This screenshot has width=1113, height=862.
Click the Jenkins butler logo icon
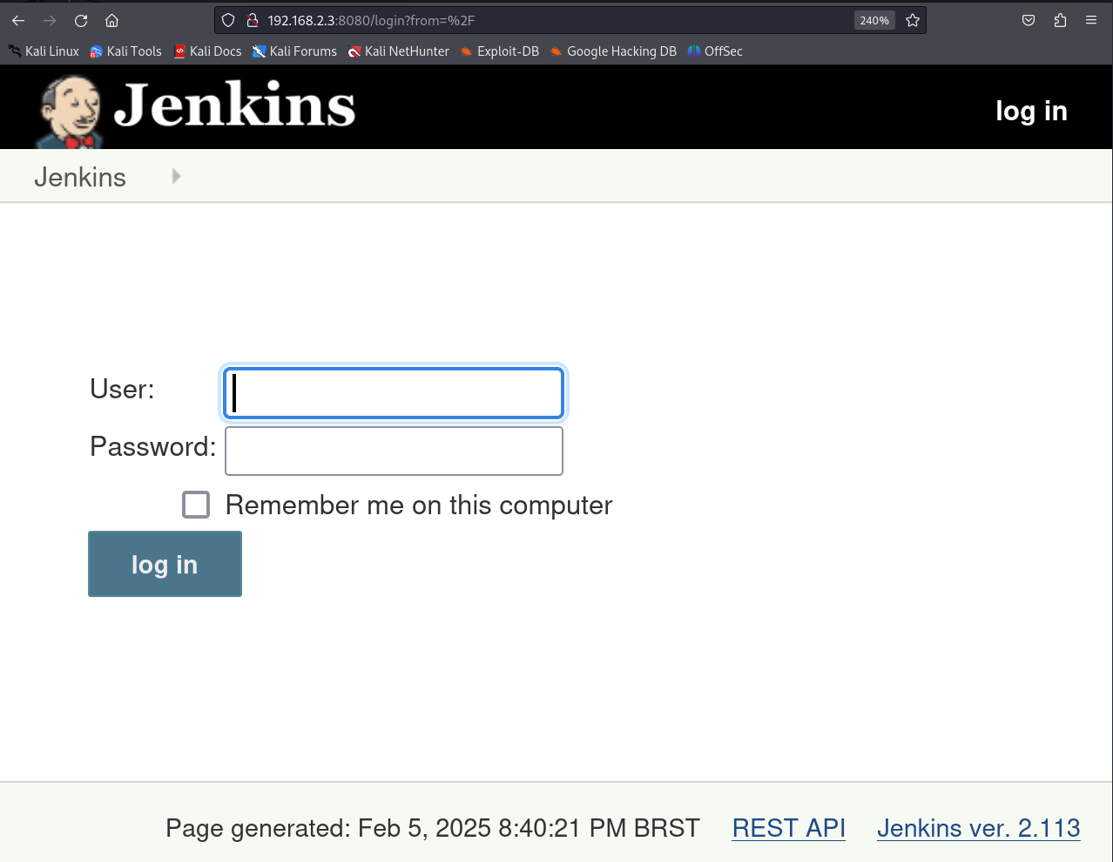tap(70, 111)
